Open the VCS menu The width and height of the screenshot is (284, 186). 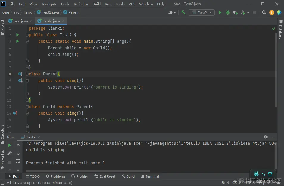click(132, 4)
